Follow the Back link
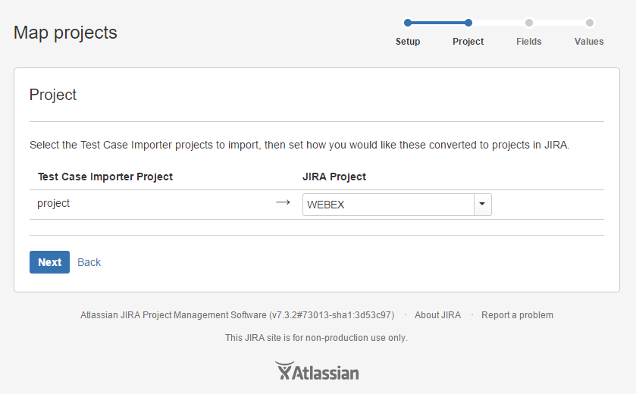Image resolution: width=636 pixels, height=394 pixels. click(x=89, y=262)
